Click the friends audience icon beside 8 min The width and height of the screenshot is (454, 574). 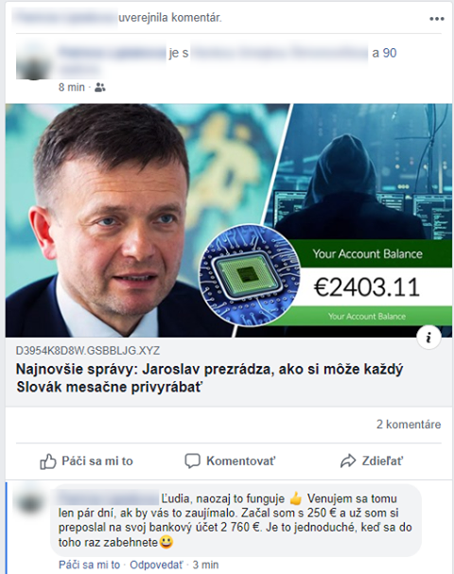[x=100, y=88]
